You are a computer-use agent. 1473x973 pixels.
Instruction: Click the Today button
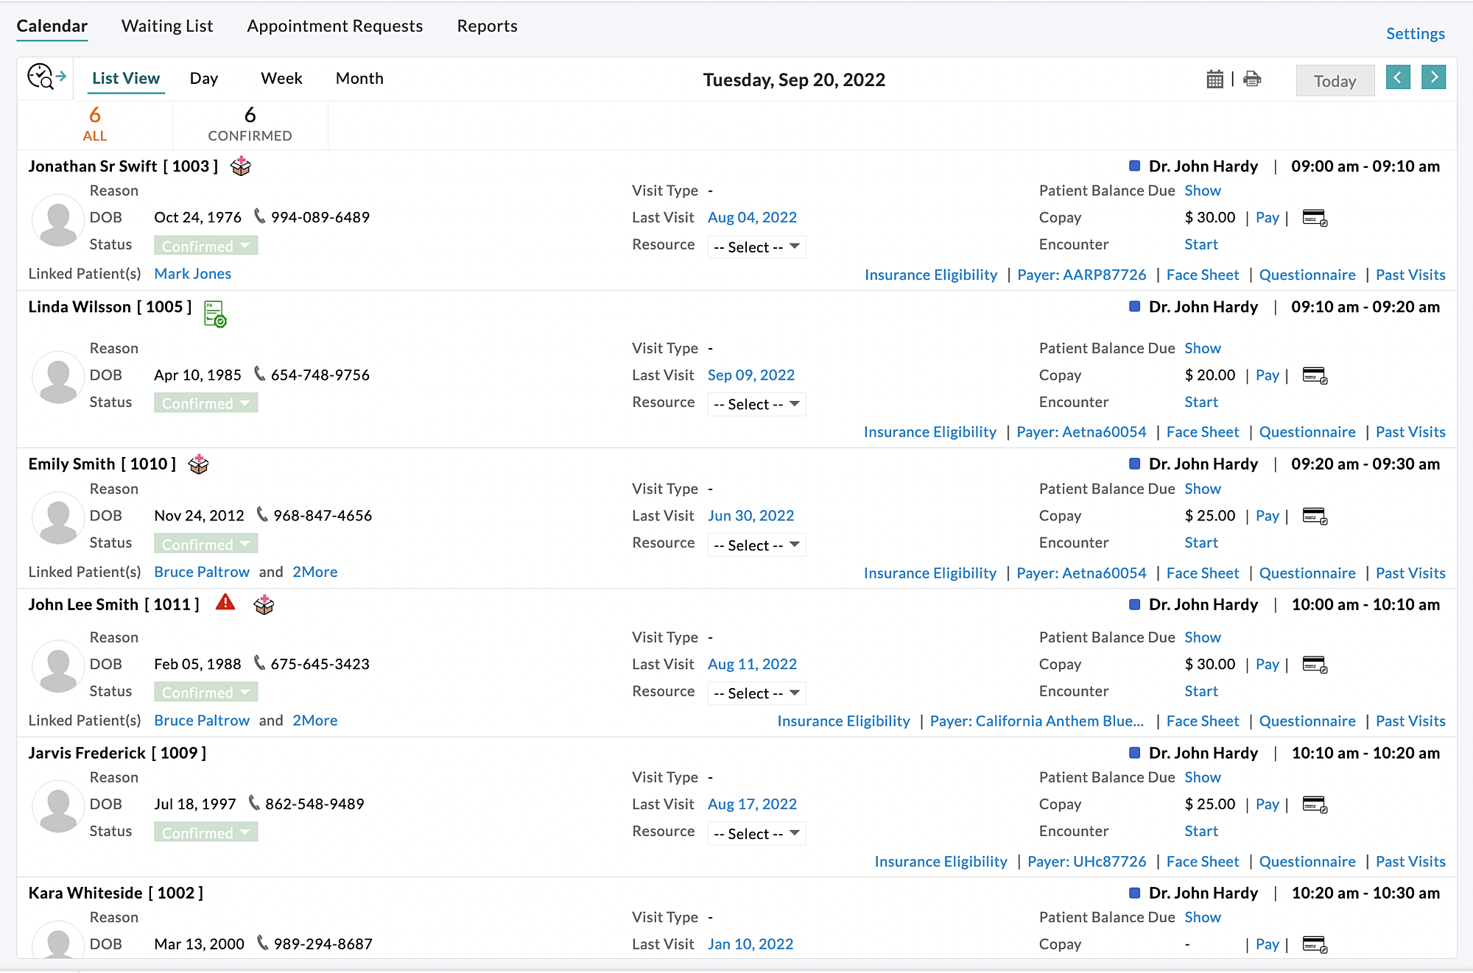(1335, 81)
